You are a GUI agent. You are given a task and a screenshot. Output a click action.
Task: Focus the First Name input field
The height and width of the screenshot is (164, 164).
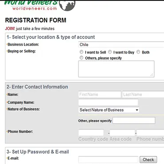(100, 94)
